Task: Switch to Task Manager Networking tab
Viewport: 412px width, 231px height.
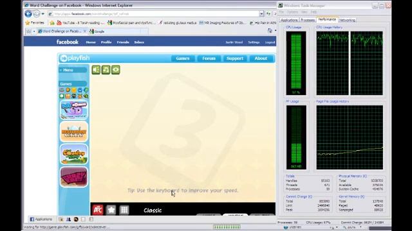Action: pyautogui.click(x=347, y=20)
